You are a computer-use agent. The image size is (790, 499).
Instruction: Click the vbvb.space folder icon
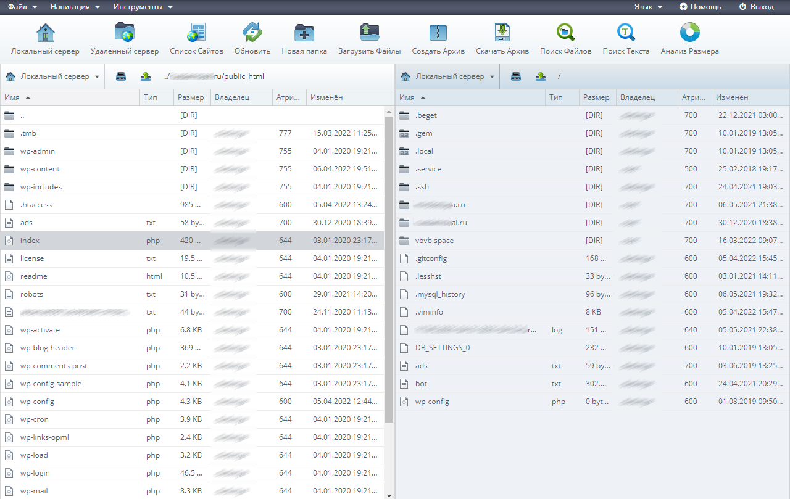point(404,241)
